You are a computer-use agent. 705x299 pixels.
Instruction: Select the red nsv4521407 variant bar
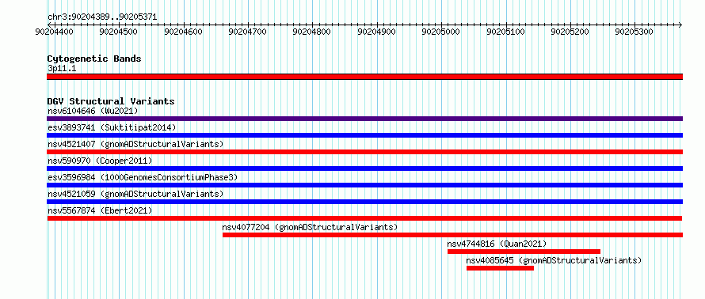tap(364, 152)
